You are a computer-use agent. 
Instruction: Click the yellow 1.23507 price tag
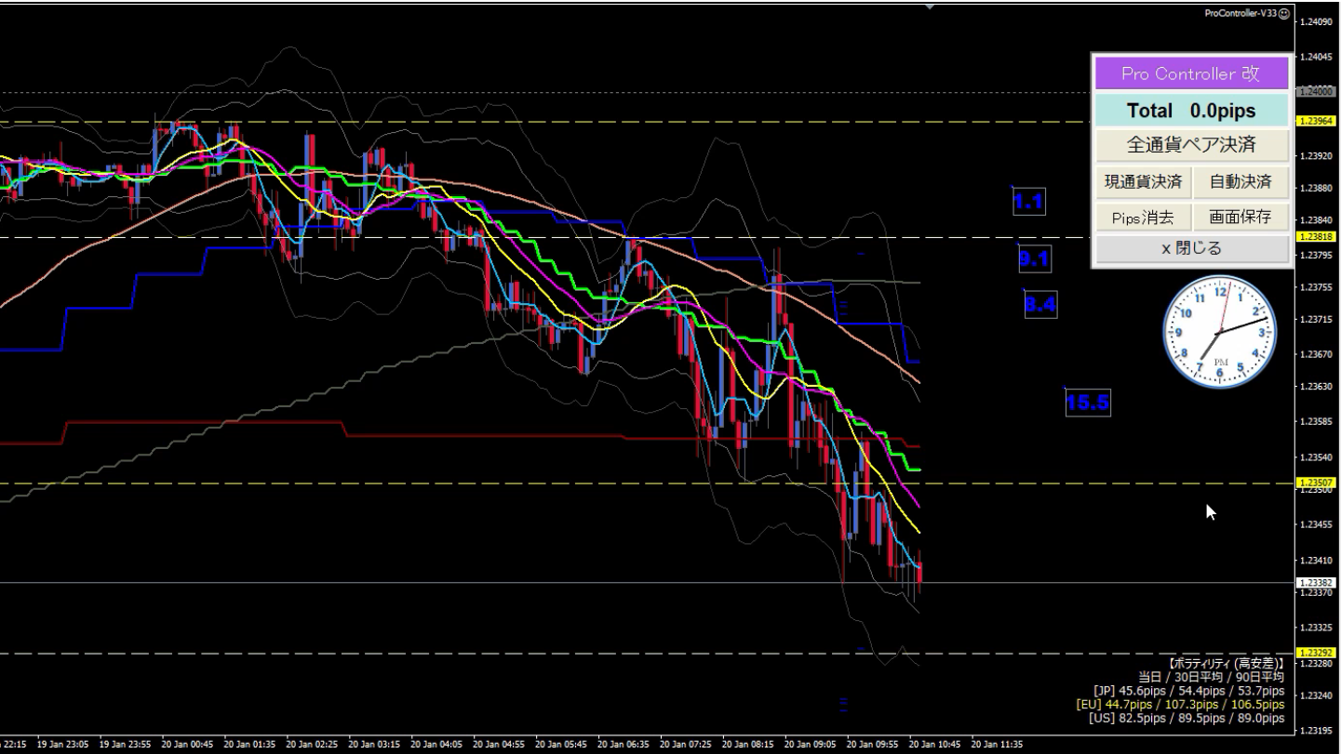click(1314, 483)
